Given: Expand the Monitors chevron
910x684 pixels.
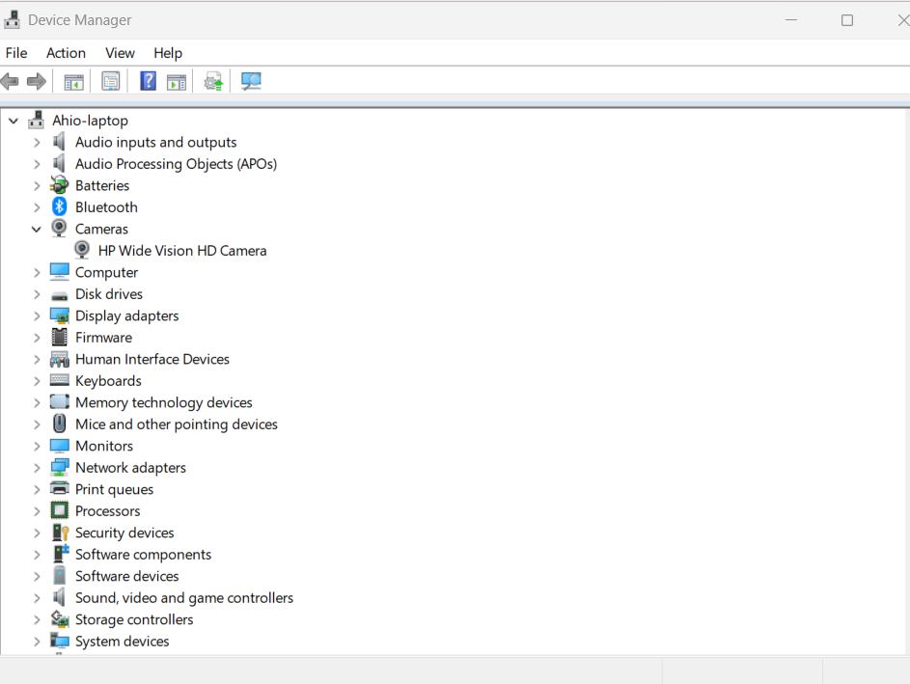Looking at the screenshot, I should (x=37, y=446).
